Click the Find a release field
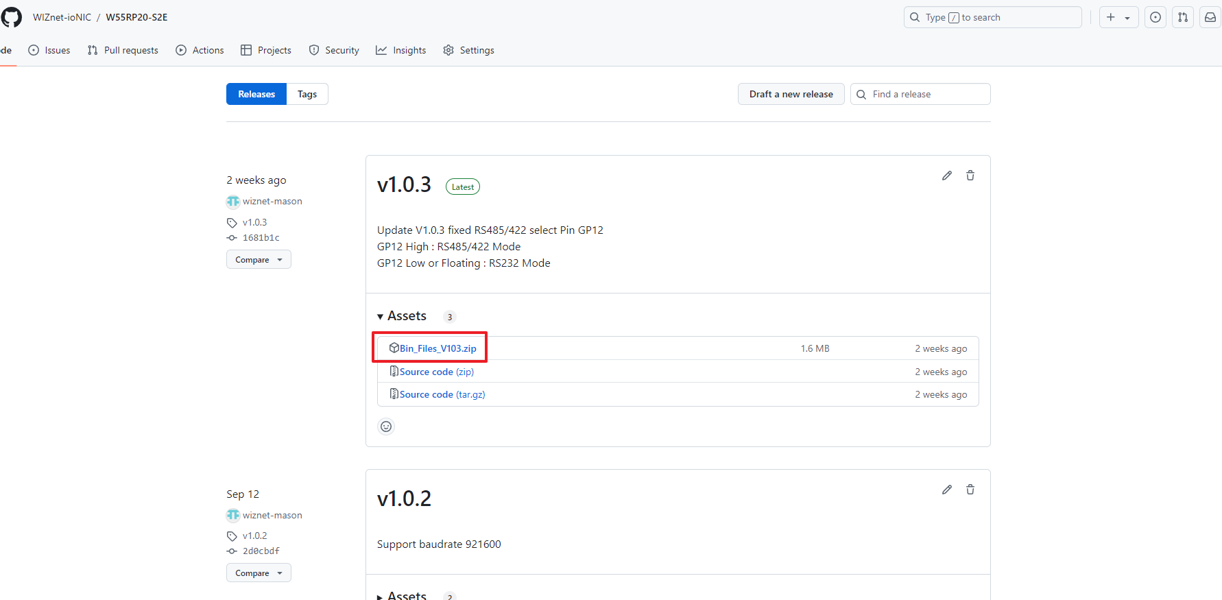Screen dimensions: 1222x600 (x=920, y=94)
